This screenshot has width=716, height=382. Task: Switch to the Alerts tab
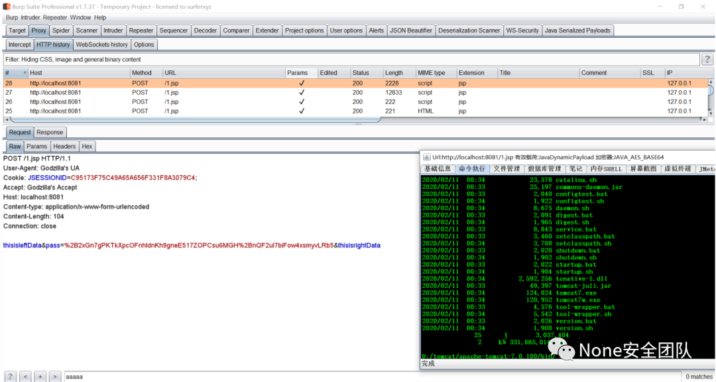pyautogui.click(x=377, y=31)
